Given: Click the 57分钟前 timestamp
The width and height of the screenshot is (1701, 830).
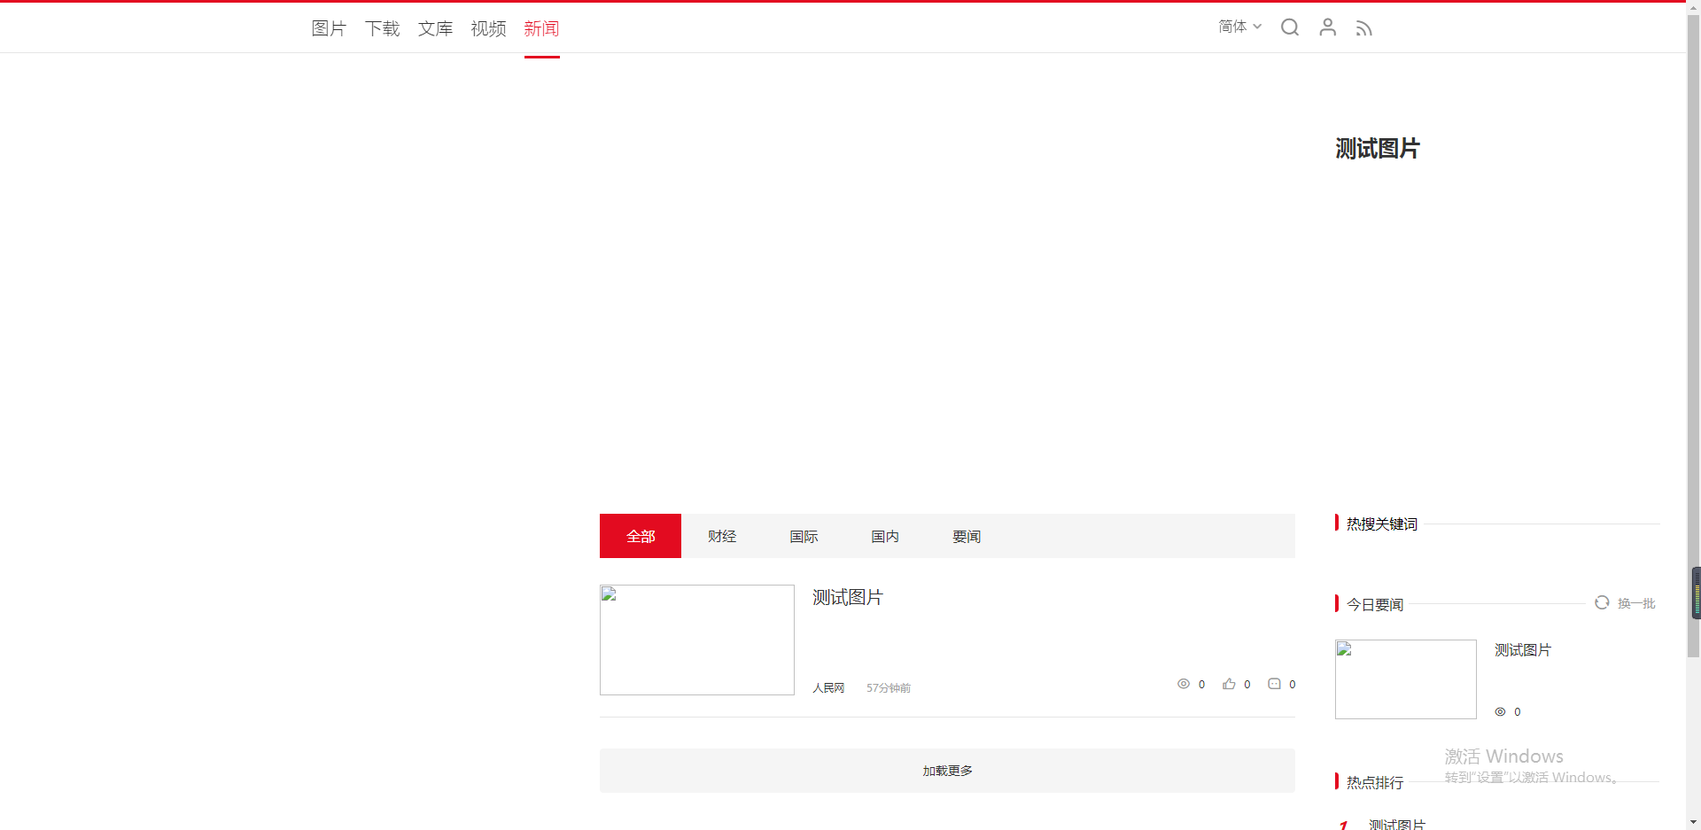Looking at the screenshot, I should pos(889,687).
